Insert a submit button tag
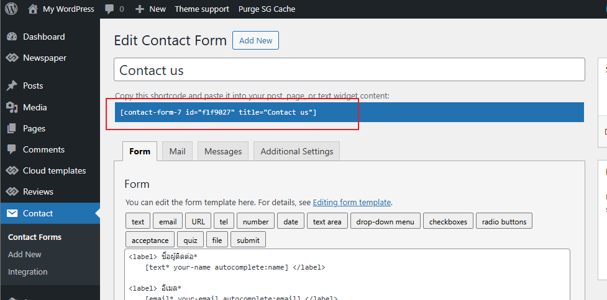 pyautogui.click(x=248, y=240)
